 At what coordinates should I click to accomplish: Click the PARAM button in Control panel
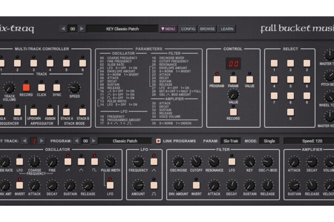tap(233, 80)
